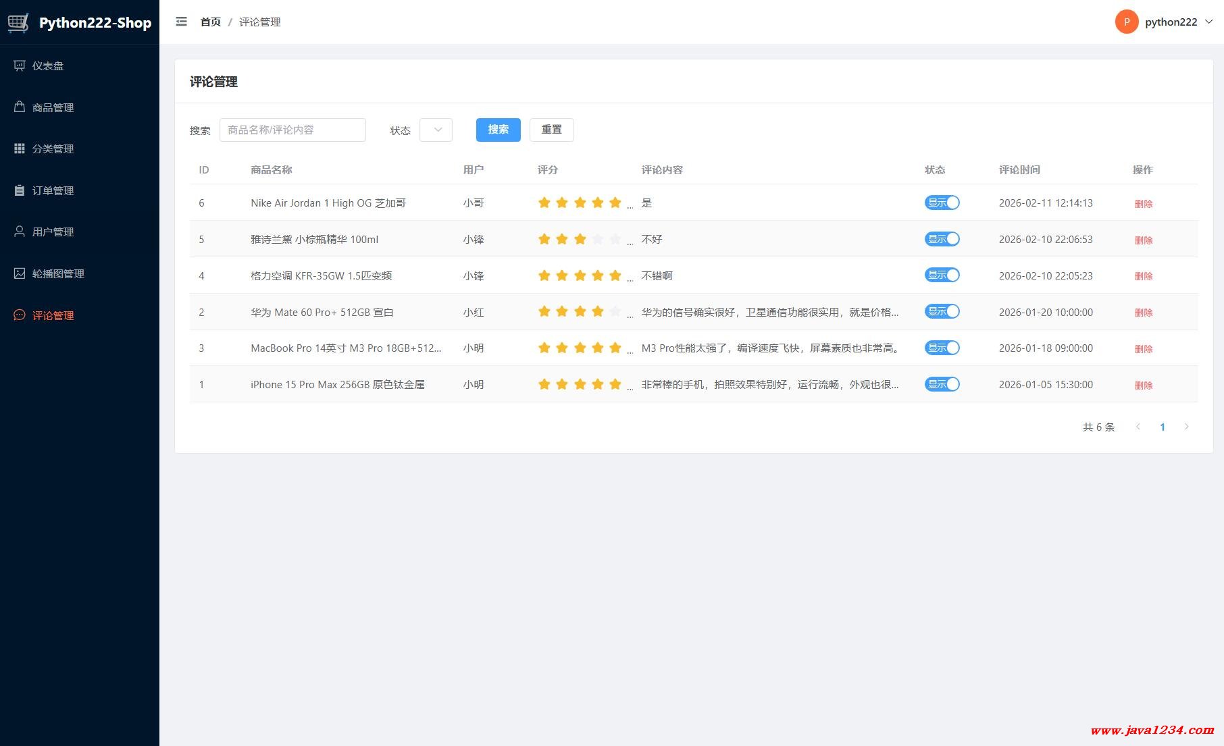Disable display switch for 雅诗兰黛 review
Screen dimensions: 1224x746
(942, 239)
